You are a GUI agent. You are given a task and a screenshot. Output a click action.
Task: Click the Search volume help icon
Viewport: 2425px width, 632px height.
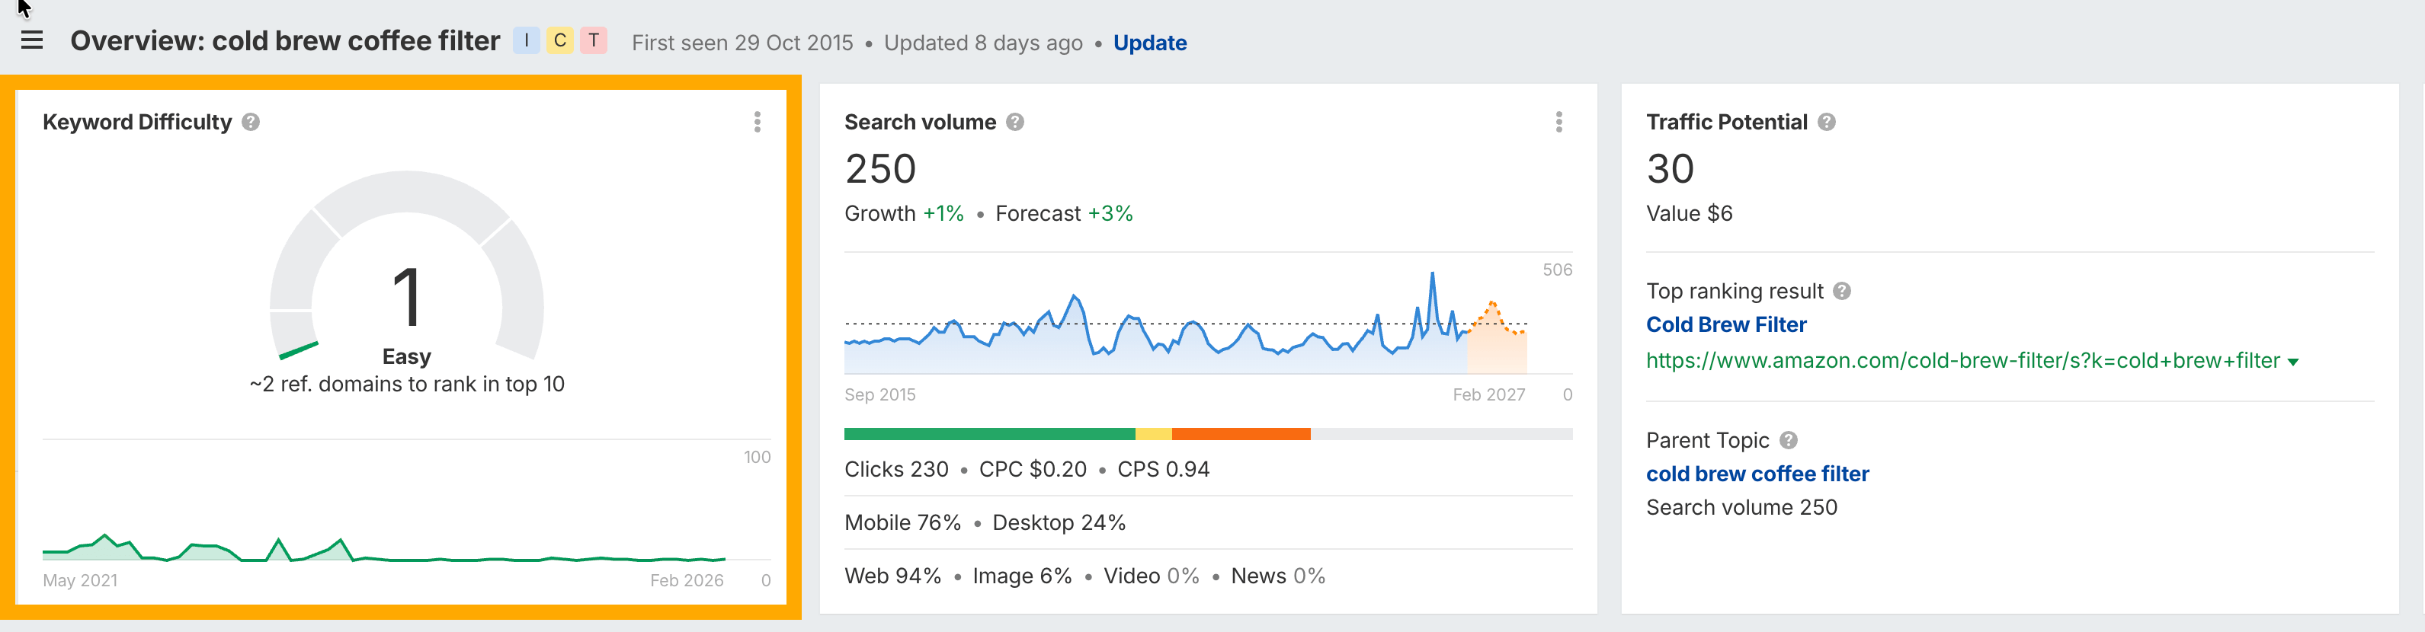point(1015,123)
